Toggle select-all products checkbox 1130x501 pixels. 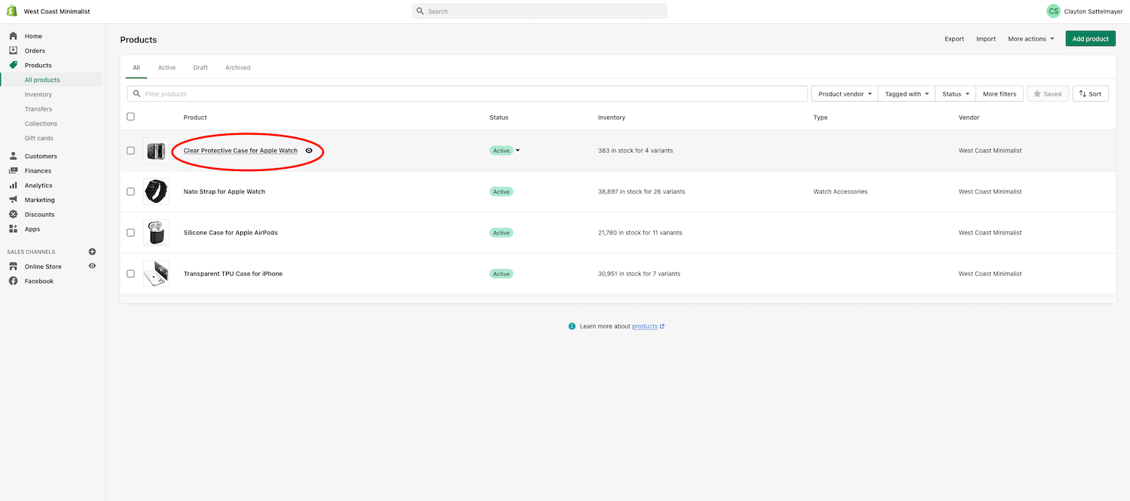click(130, 117)
